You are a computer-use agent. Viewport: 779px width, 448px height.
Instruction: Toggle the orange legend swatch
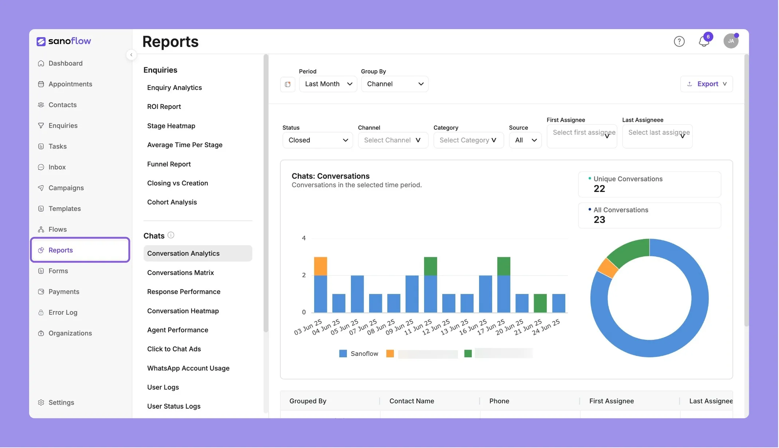(390, 354)
